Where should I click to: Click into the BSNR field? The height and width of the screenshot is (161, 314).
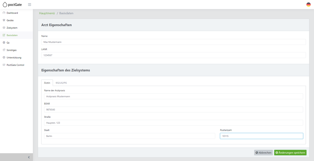click(x=173, y=110)
